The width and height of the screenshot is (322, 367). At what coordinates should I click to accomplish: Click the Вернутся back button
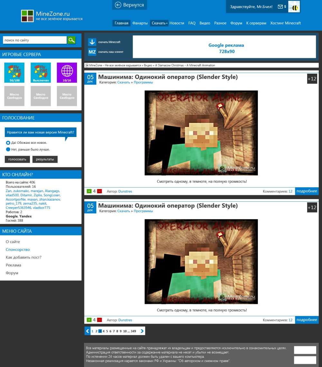(129, 5)
